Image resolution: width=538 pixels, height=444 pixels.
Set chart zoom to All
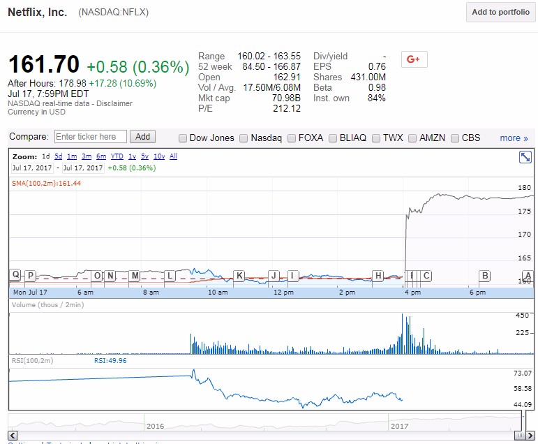(x=173, y=156)
